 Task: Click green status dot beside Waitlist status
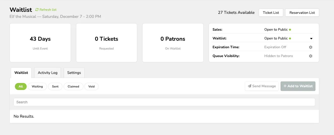pyautogui.click(x=290, y=38)
